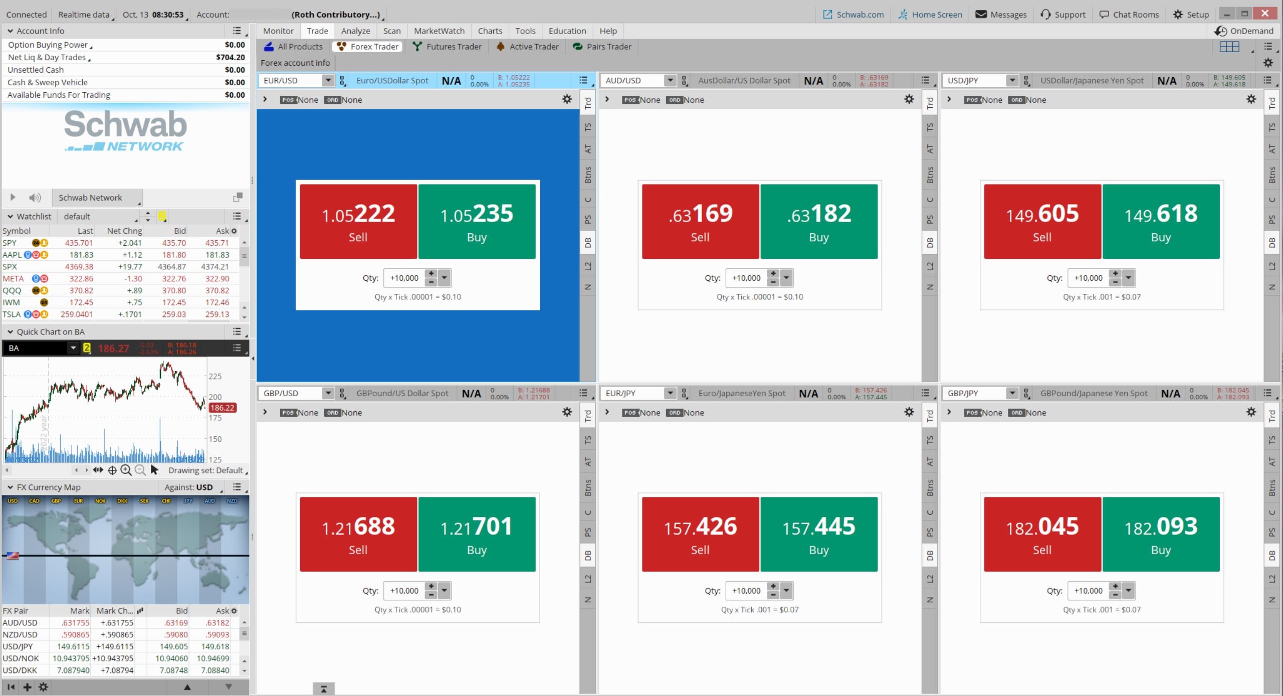The image size is (1283, 696).
Task: Mute Schwab Network audio speaker
Action: pos(35,198)
